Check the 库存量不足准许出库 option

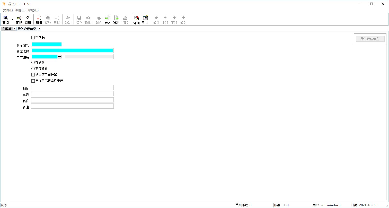click(x=33, y=81)
